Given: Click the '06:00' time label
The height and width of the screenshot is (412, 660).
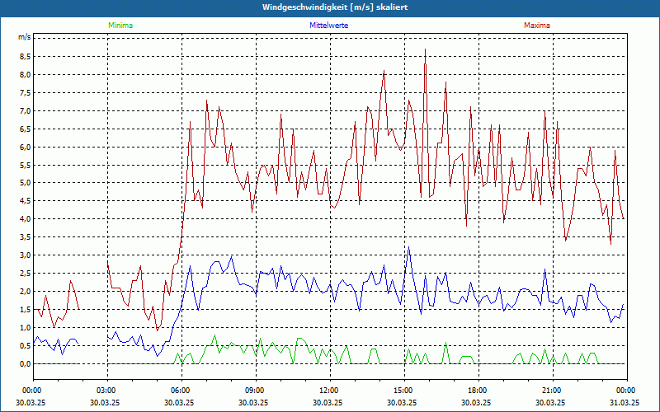Looking at the screenshot, I should (x=181, y=391).
